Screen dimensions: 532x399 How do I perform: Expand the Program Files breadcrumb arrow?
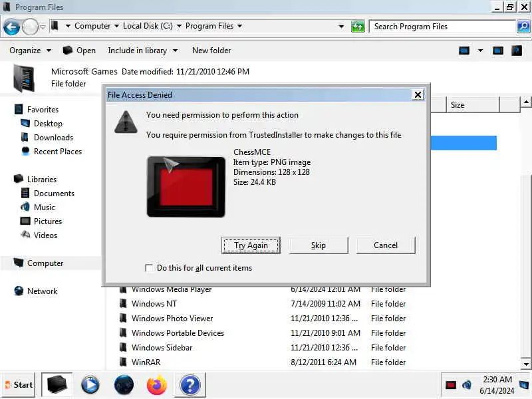click(239, 26)
